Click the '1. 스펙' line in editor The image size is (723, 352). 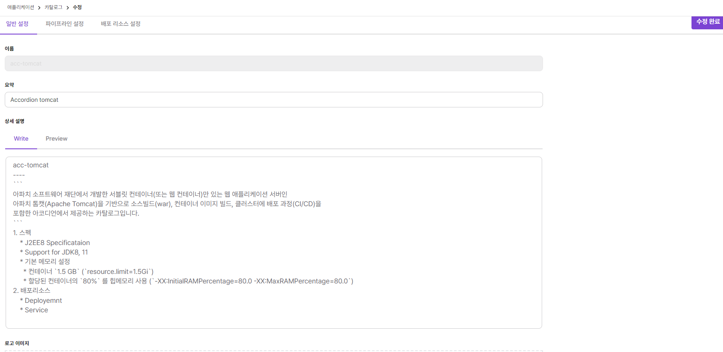[22, 233]
